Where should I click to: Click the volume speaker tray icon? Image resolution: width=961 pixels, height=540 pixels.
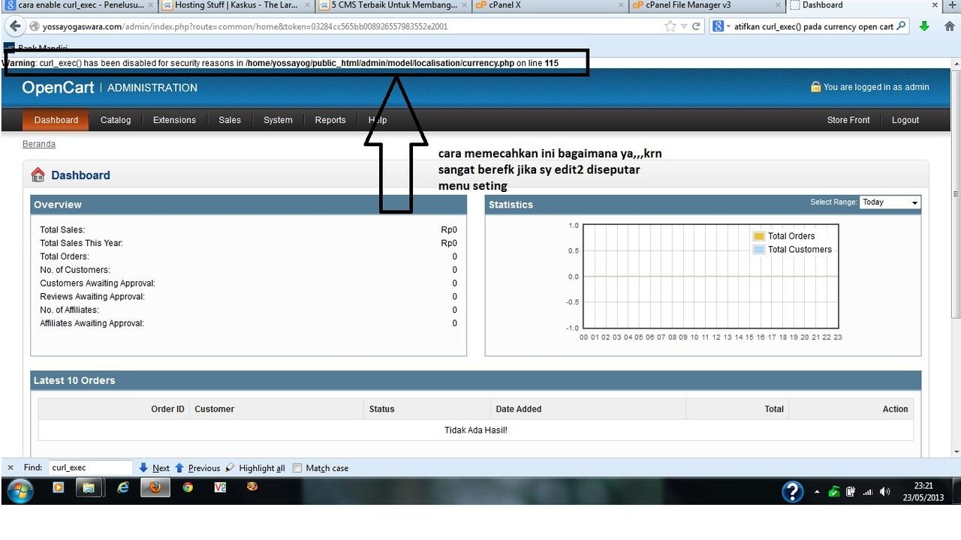[885, 492]
